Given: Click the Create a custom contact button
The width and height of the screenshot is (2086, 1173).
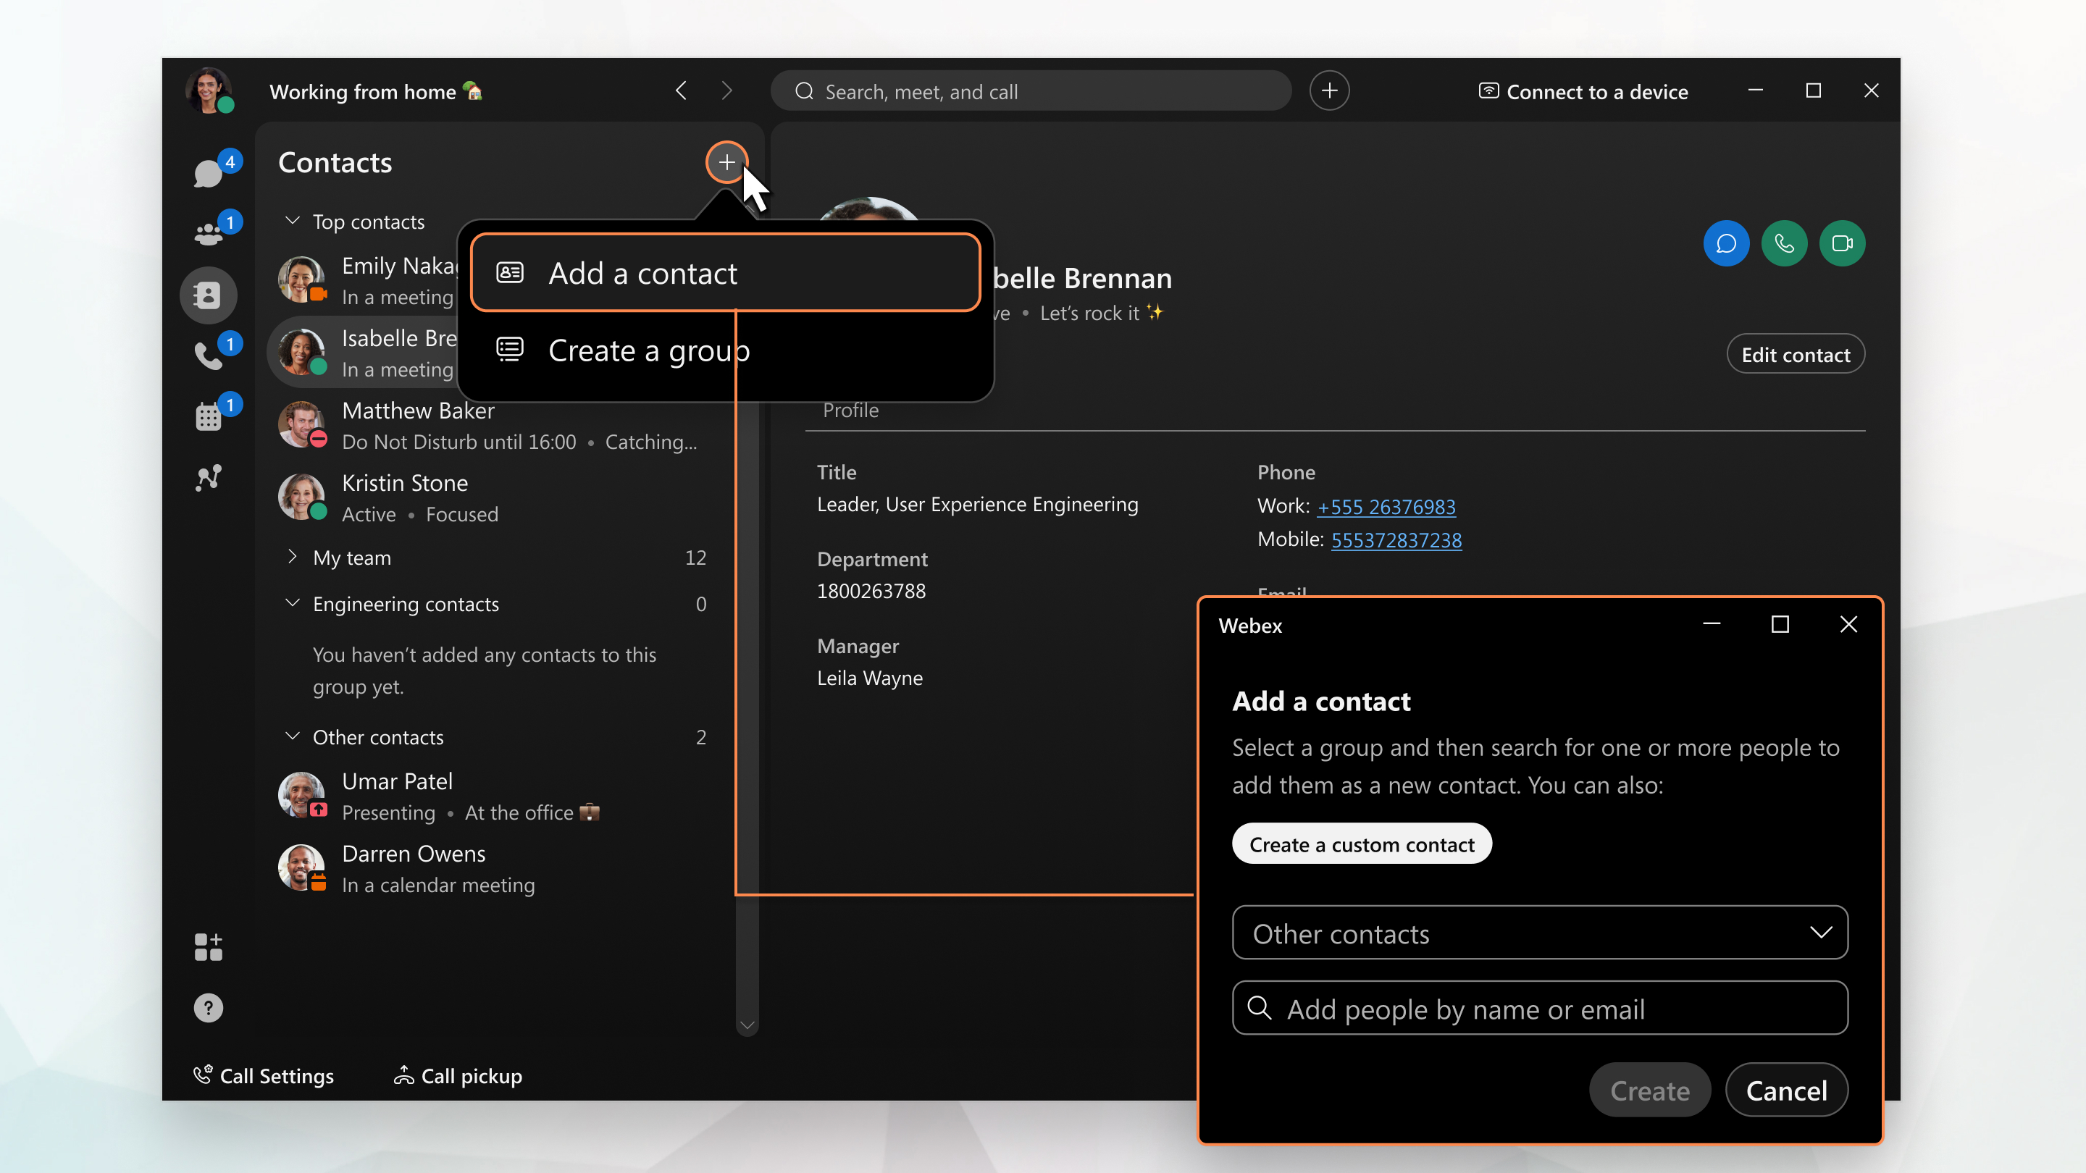Looking at the screenshot, I should [x=1362, y=844].
